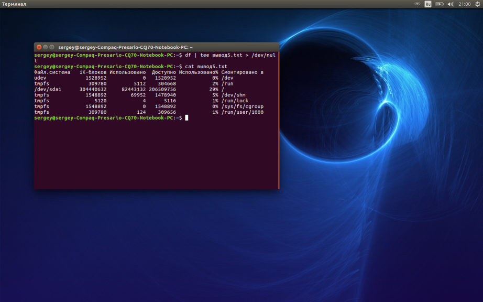Click the Терминал label in top panel
This screenshot has width=483, height=302.
point(14,4)
